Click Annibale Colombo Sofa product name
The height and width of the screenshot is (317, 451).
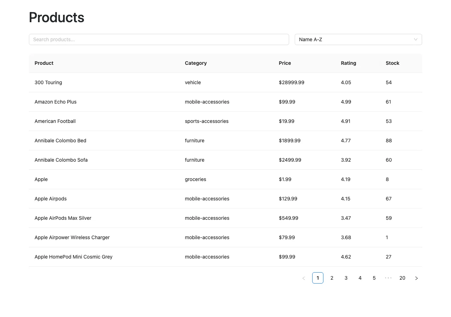pyautogui.click(x=61, y=160)
